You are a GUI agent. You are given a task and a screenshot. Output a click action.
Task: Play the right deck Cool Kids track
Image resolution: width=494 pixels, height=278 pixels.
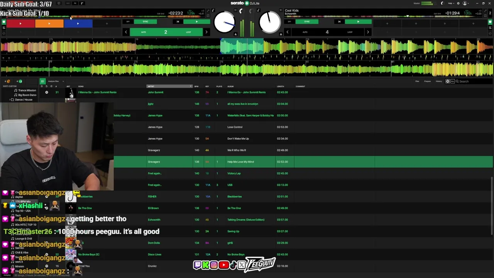(358, 22)
